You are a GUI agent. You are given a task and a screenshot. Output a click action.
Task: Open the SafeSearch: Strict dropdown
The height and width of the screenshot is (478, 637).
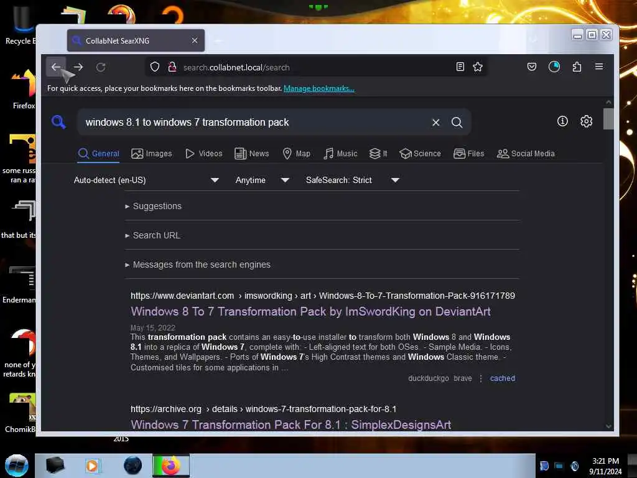point(353,180)
